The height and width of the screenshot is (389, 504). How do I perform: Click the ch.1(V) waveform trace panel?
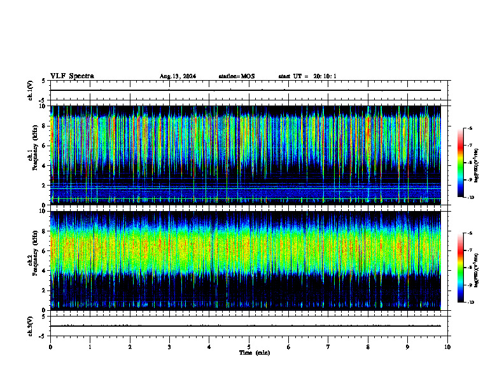[x=249, y=90]
